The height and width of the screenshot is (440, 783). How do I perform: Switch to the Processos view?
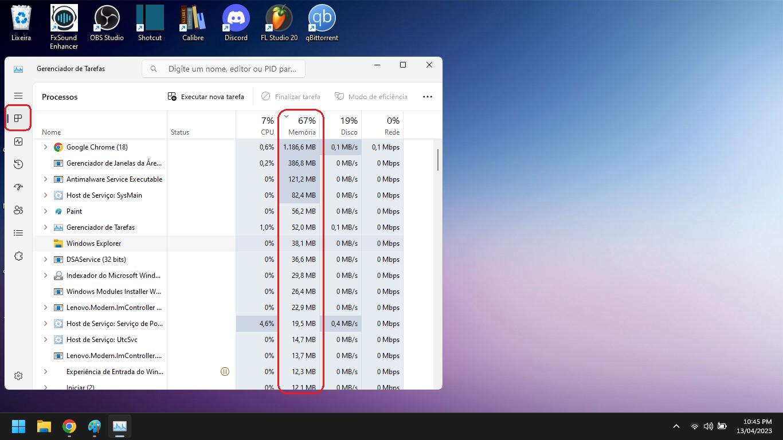click(x=18, y=118)
